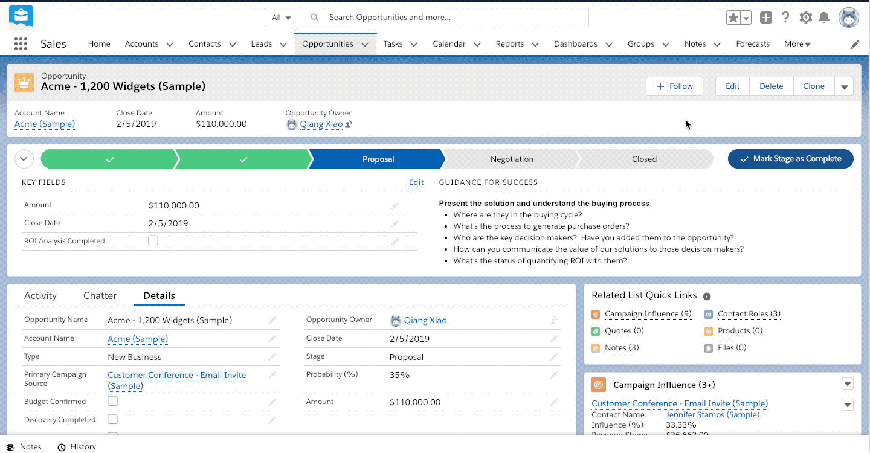
Task: Edit Details Close Date pencil icon
Action: pos(554,339)
